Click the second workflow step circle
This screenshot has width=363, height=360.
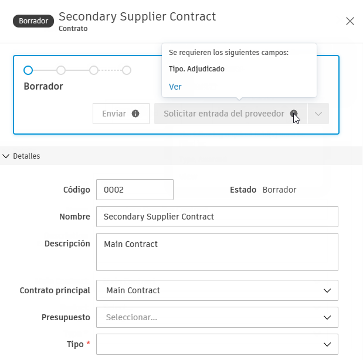(x=61, y=70)
